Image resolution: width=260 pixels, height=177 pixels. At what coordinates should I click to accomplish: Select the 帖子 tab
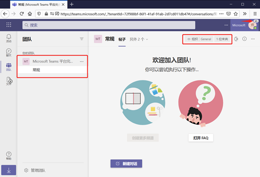click(122, 39)
